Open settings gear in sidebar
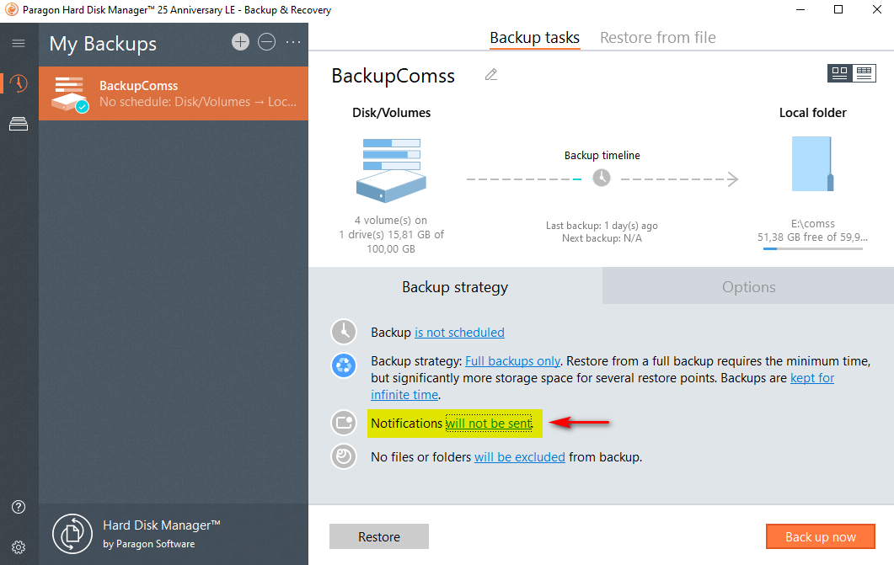This screenshot has width=894, height=565. [x=19, y=546]
